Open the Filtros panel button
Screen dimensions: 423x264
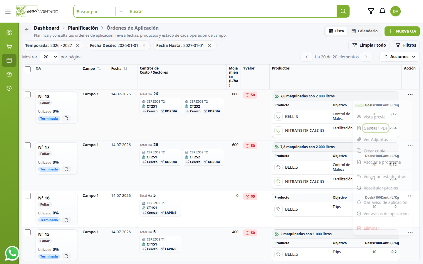pyautogui.click(x=406, y=45)
